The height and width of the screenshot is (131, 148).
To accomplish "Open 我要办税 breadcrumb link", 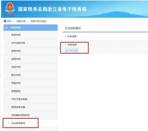I will (x=21, y=21).
